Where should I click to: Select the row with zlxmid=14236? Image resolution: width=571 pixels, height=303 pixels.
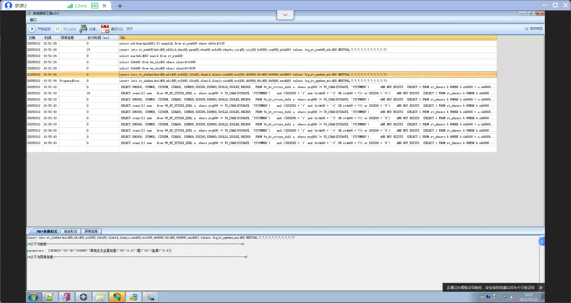[x=262, y=68]
